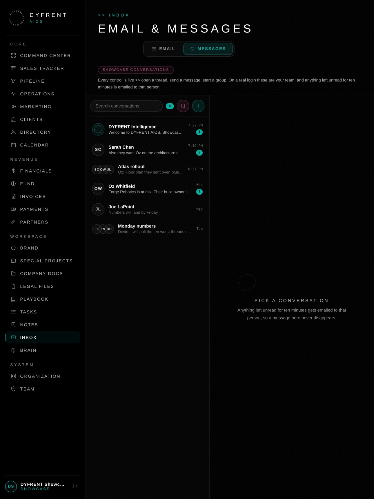Go to Notes in sidebar

coord(42,324)
